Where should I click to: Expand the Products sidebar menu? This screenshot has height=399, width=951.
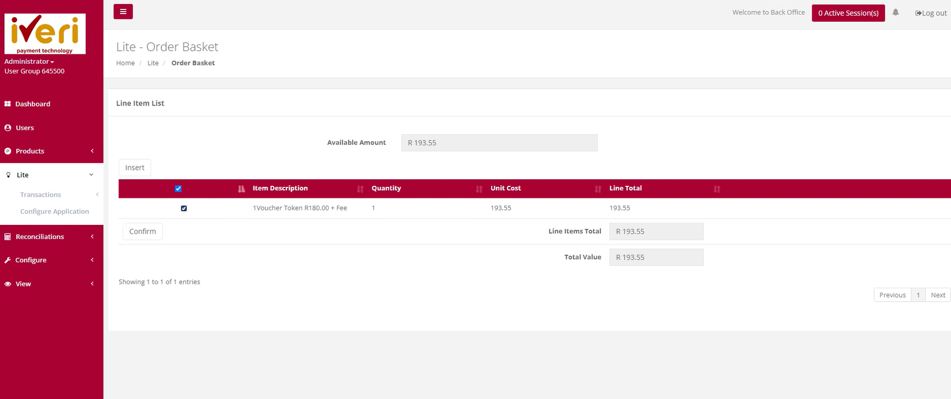click(50, 151)
